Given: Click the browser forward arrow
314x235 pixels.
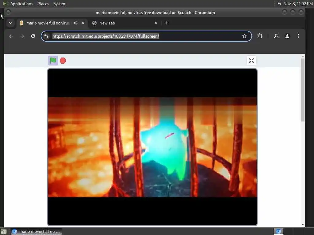Looking at the screenshot, I should click(x=22, y=36).
